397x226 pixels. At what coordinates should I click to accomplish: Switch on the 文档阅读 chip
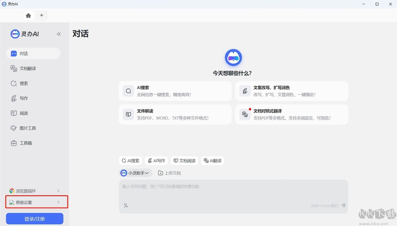(185, 161)
